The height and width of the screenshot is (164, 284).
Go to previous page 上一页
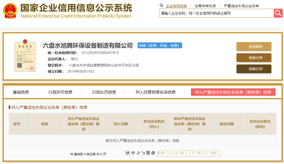[178, 154]
